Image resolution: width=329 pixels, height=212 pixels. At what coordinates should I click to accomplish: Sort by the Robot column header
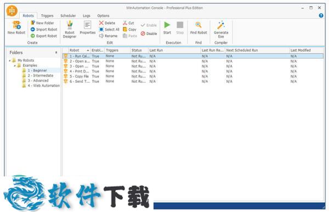click(x=80, y=50)
